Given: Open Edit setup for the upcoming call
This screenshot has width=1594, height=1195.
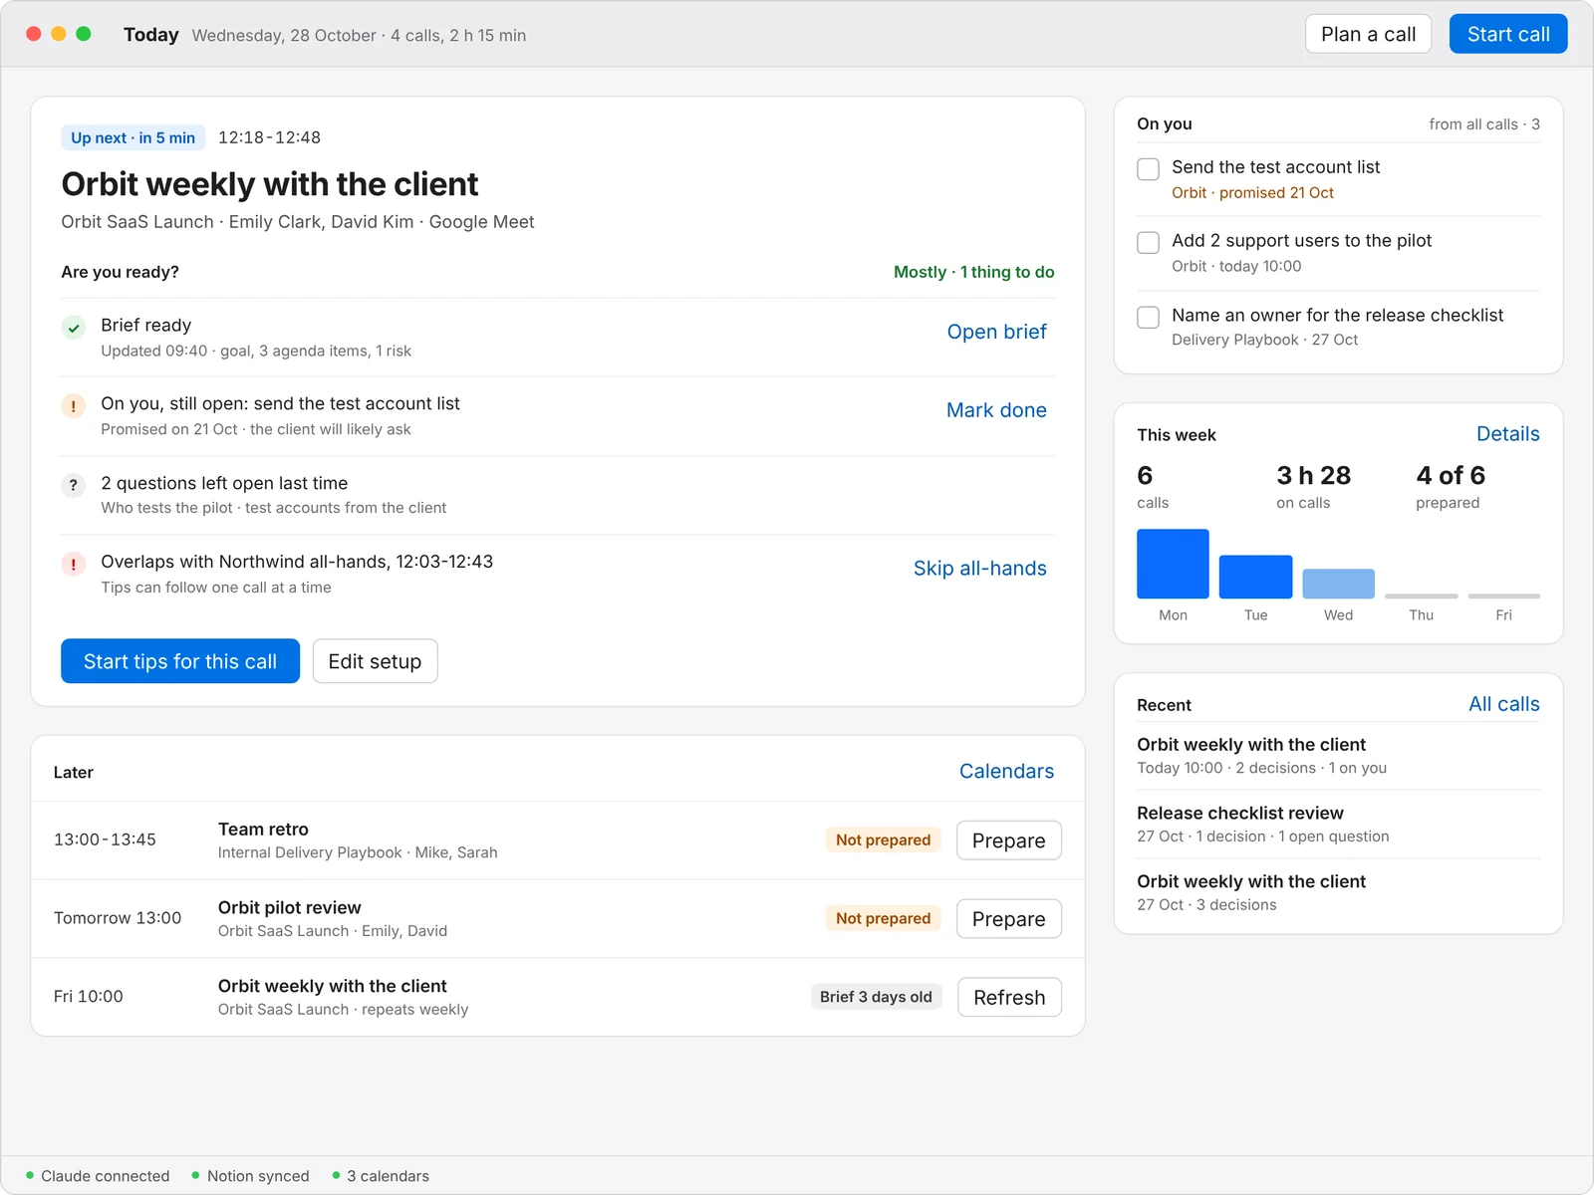Looking at the screenshot, I should point(375,661).
